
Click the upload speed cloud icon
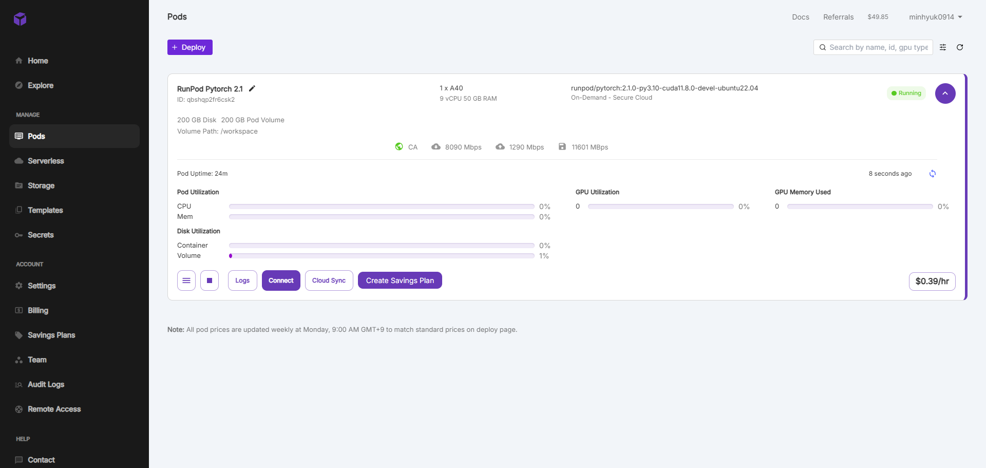(x=500, y=146)
